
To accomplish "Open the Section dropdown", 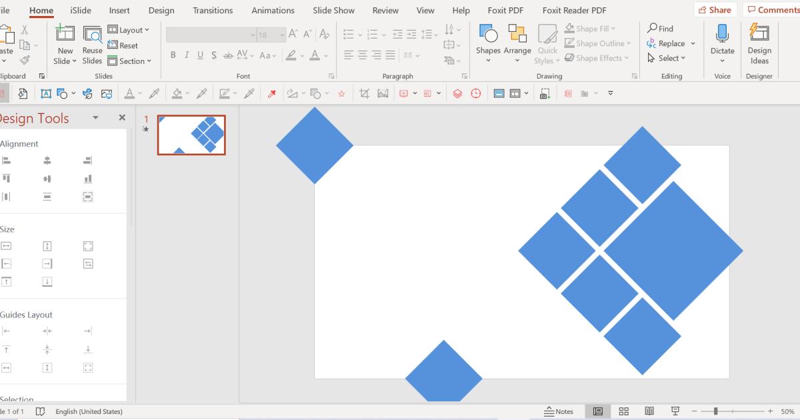I will click(130, 61).
